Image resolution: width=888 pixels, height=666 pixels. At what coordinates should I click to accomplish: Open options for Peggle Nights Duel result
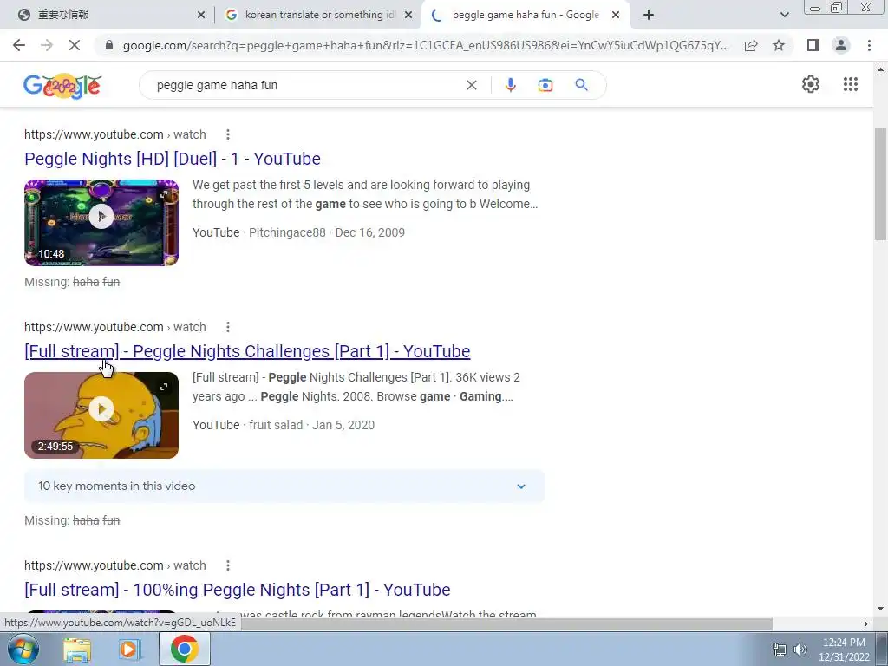coord(228,134)
